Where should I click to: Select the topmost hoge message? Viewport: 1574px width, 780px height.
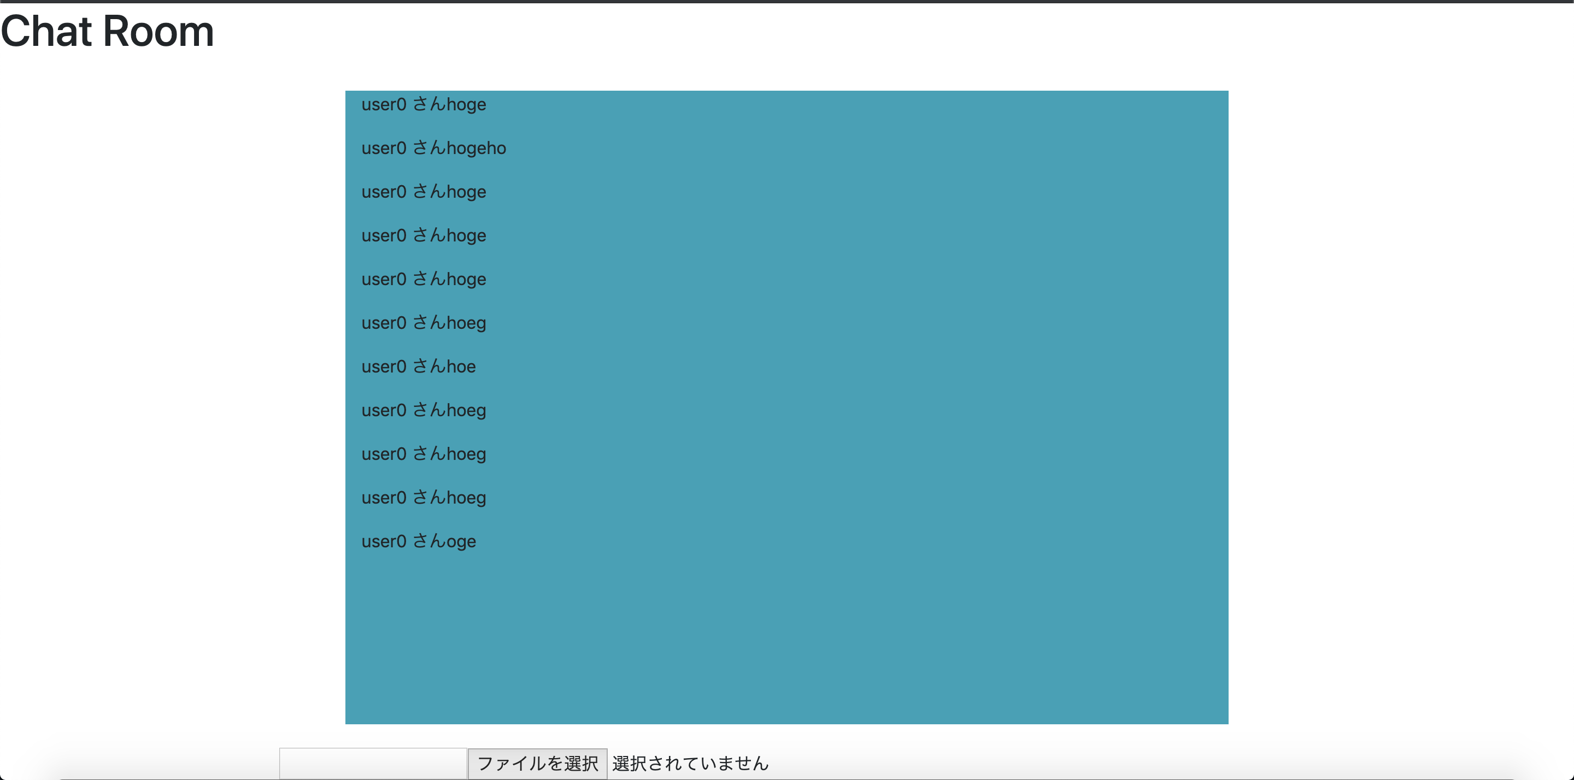tap(424, 104)
